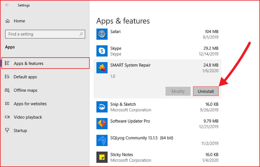
Task: Select SQLyog Community 13.1.5 entry name
Action: [142, 138]
